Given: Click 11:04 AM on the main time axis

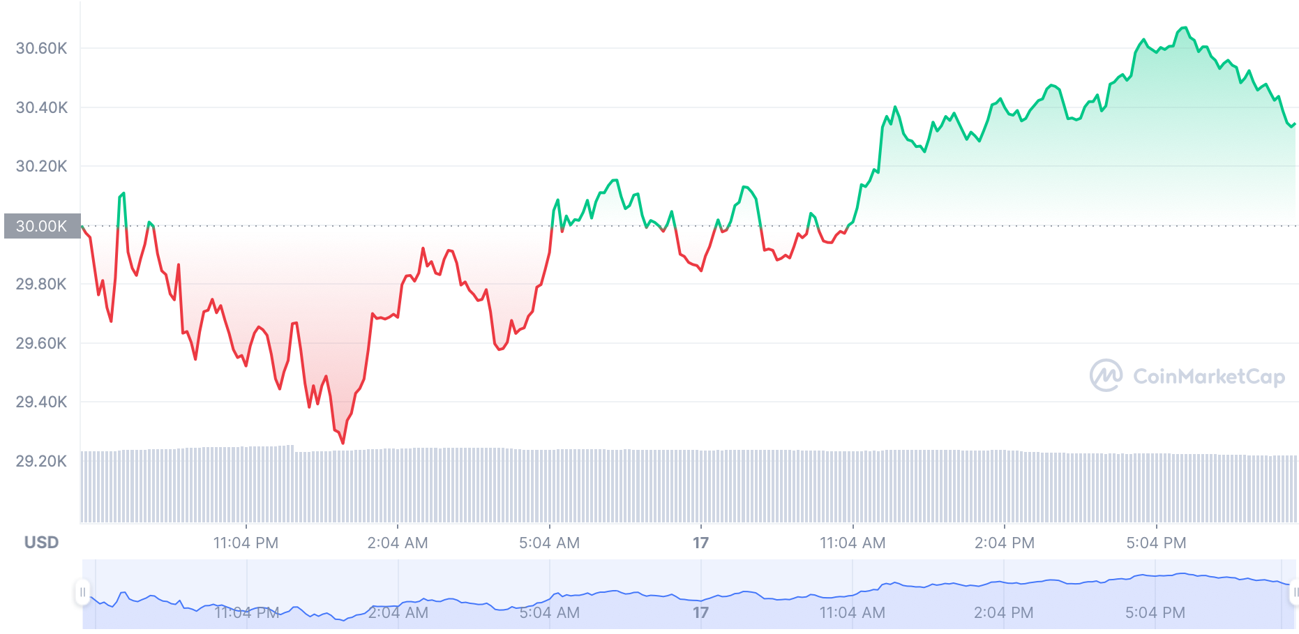Looking at the screenshot, I should click(x=853, y=543).
